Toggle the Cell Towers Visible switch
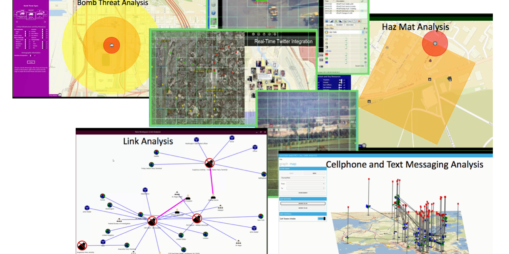Screen dimensions: 509x254 321,218
